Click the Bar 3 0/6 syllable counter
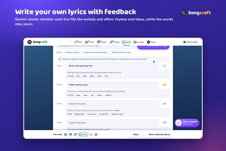 164,104
